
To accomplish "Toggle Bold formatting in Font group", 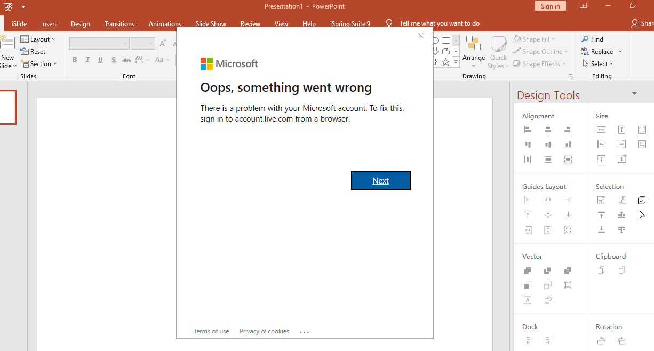I will pyautogui.click(x=75, y=60).
